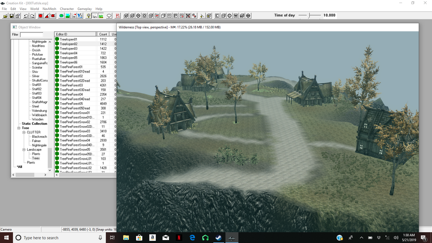Open the NavMesh menu
This screenshot has height=243, width=432.
[49, 9]
